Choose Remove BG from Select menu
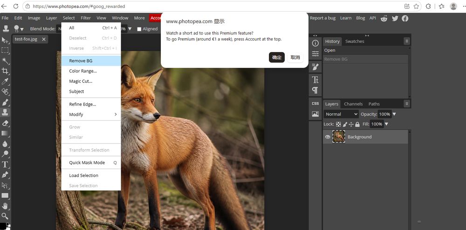This screenshot has height=230, width=466. click(x=91, y=61)
